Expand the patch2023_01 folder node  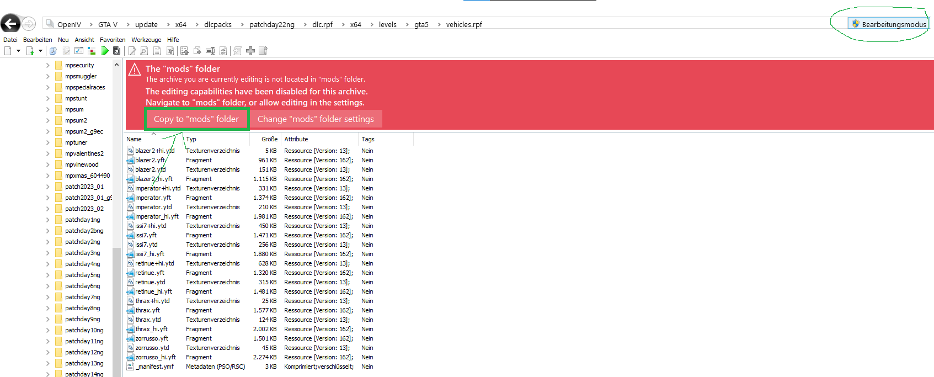pyautogui.click(x=47, y=187)
